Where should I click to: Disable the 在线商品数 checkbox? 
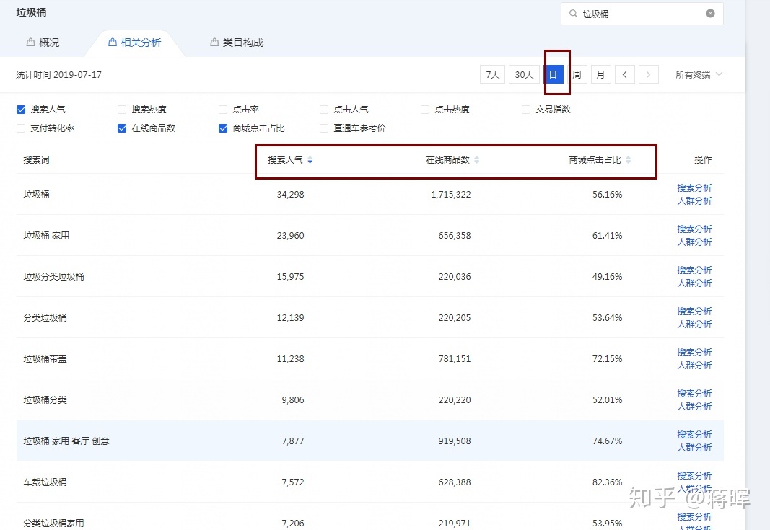pyautogui.click(x=121, y=128)
